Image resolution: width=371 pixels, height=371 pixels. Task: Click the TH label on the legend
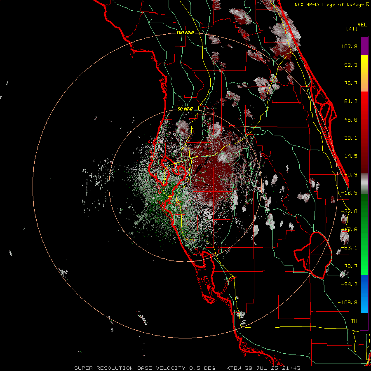coord(354,321)
